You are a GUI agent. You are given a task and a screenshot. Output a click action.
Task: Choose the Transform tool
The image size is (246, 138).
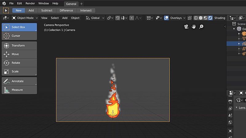(19, 45)
